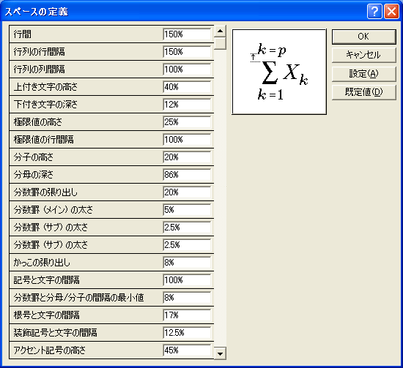Click the scrollbar down arrow
Viewport: 403px width, 368px height.
click(x=220, y=353)
